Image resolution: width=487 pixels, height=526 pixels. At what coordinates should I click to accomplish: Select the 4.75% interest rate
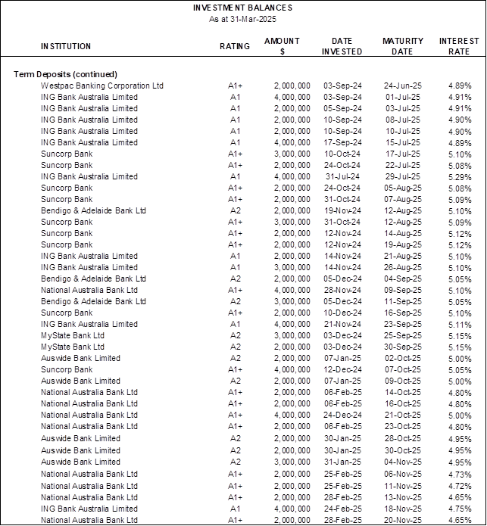[460, 509]
